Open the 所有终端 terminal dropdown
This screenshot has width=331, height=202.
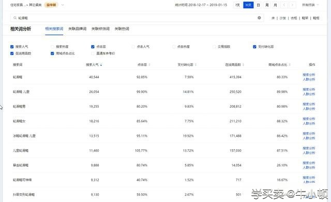[310, 5]
